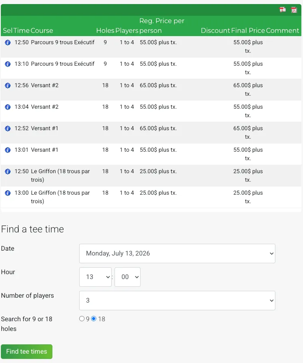
Task: Click info icon for 13:00 Le Griffon
Action: (x=8, y=193)
